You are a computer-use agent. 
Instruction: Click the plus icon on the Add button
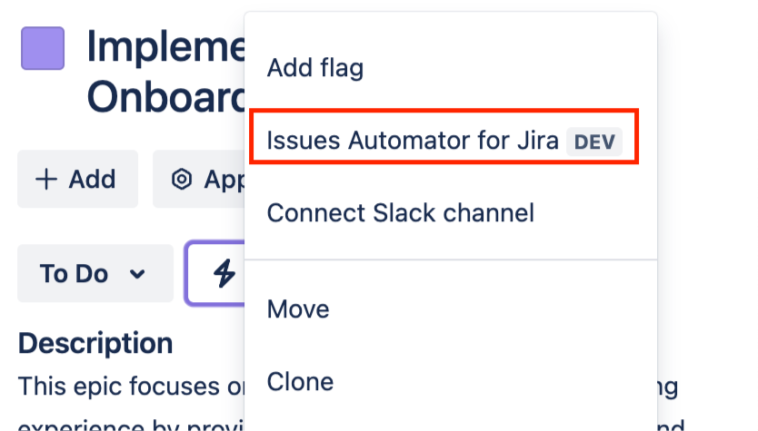[45, 180]
